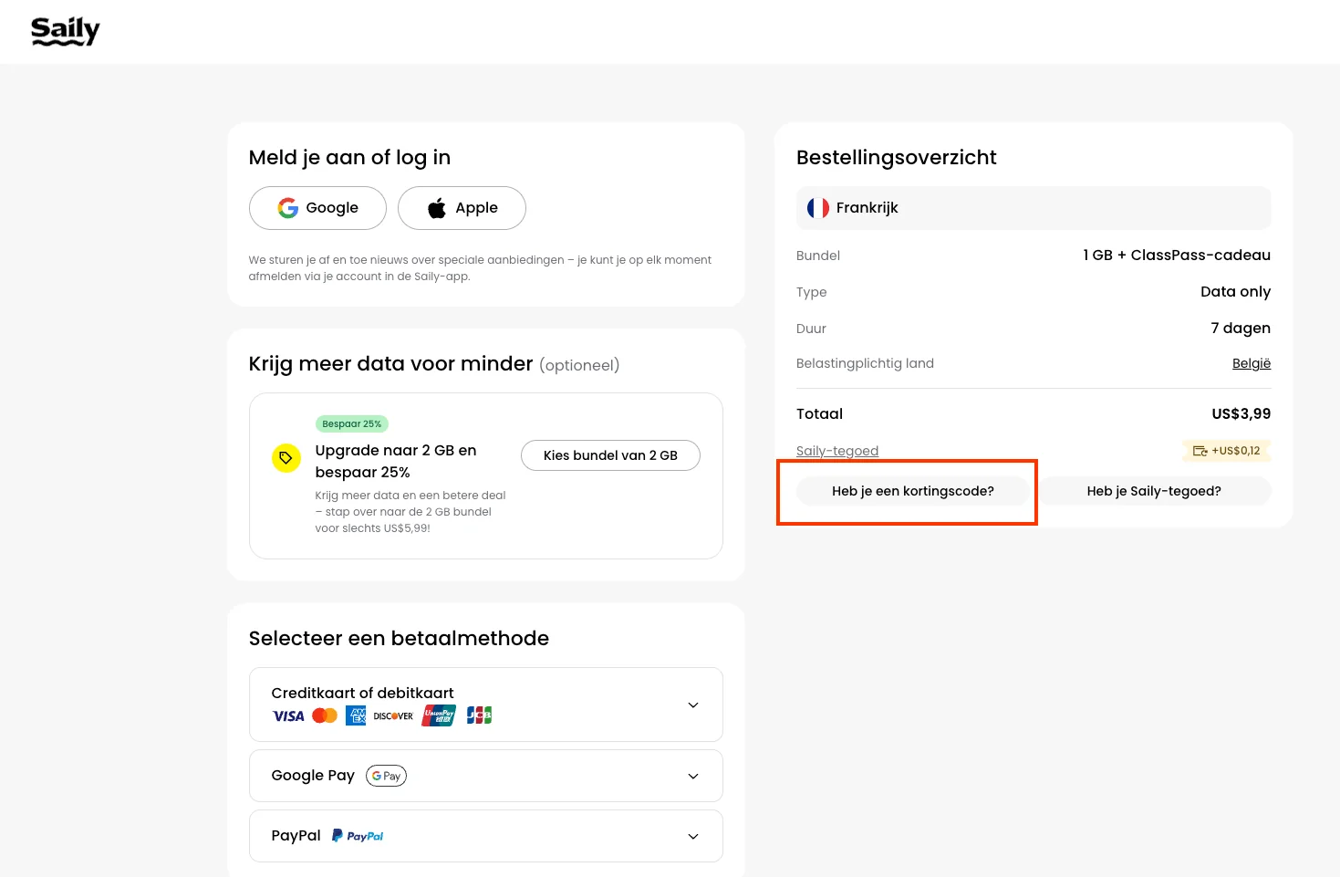Click Heb je een kortingscode button
This screenshot has height=877, width=1340.
(912, 491)
